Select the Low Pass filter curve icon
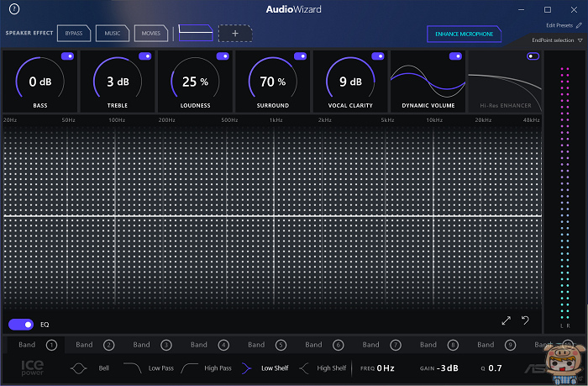The height and width of the screenshot is (386, 588). tap(133, 368)
